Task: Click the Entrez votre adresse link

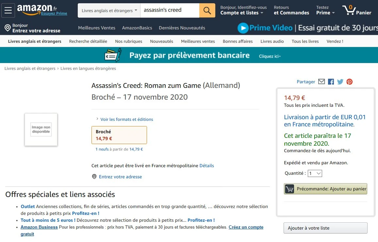Action: (120, 177)
